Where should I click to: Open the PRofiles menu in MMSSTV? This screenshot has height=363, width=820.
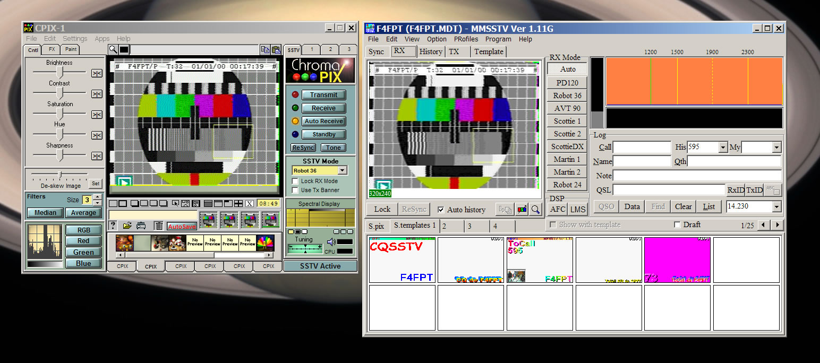pos(467,39)
